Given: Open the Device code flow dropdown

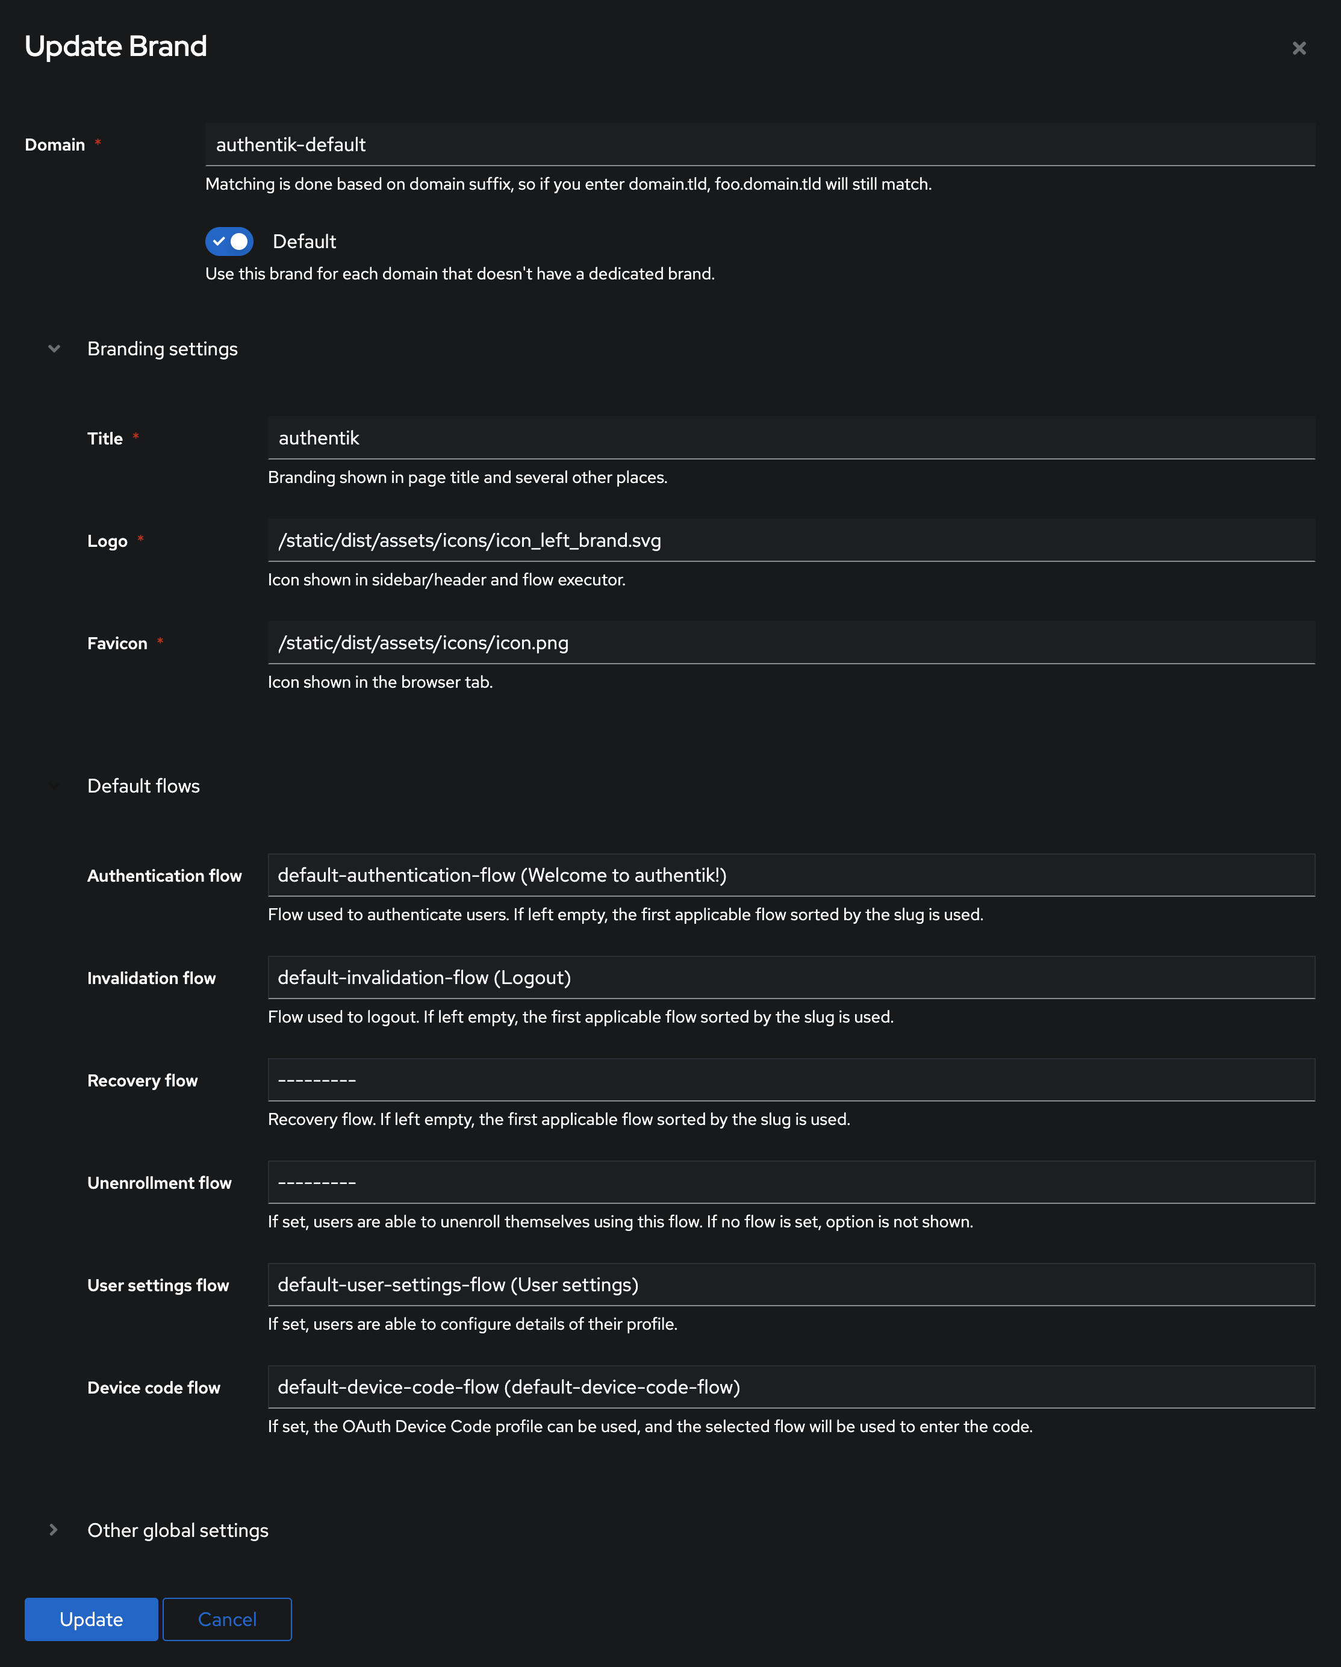Looking at the screenshot, I should point(791,1387).
